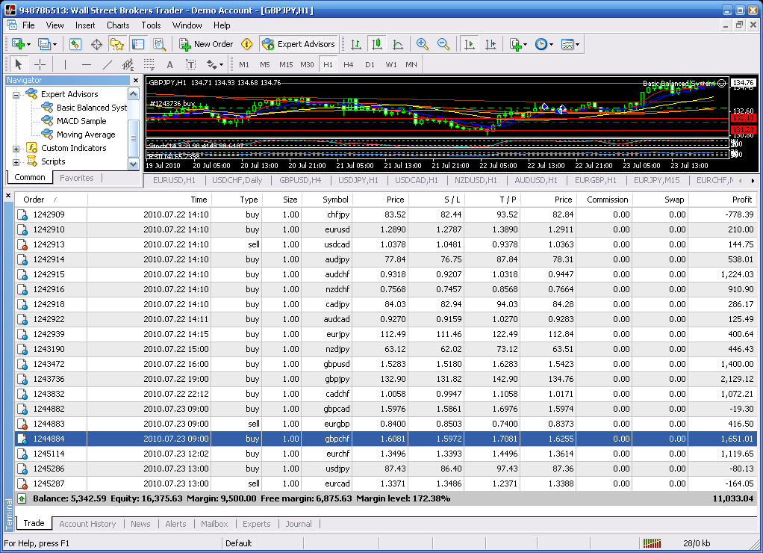Screen dimensions: 763x553
Task: Click the Zoom Out magnifier icon
Action: click(x=443, y=44)
